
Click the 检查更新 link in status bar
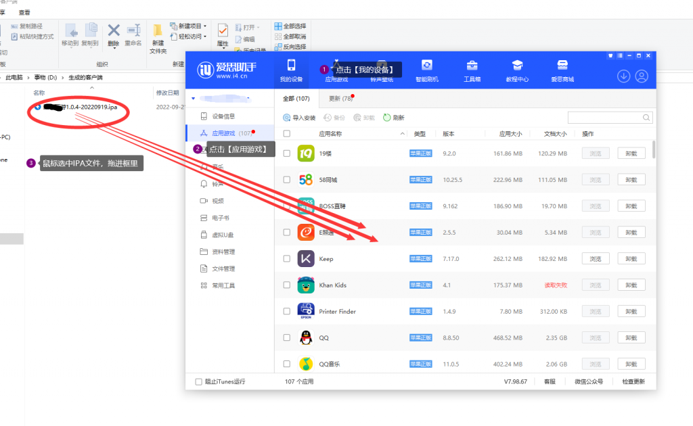pos(633,381)
